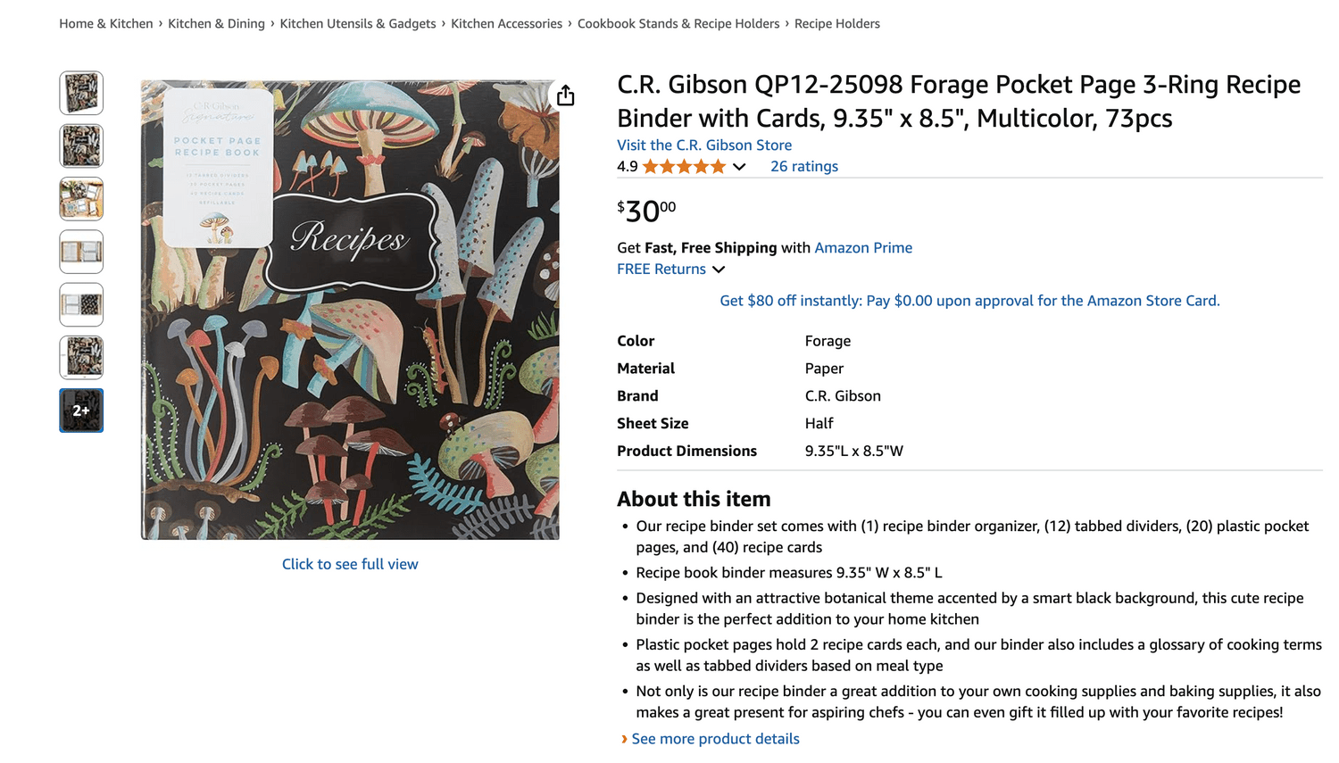The width and height of the screenshot is (1339, 763).
Task: Expand the FREE Returns dropdown
Action: tap(719, 270)
